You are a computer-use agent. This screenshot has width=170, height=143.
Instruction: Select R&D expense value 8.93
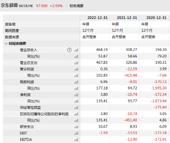(x=133, y=127)
